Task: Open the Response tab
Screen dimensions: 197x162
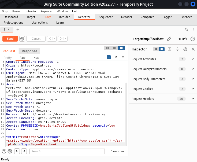Action: click(29, 51)
